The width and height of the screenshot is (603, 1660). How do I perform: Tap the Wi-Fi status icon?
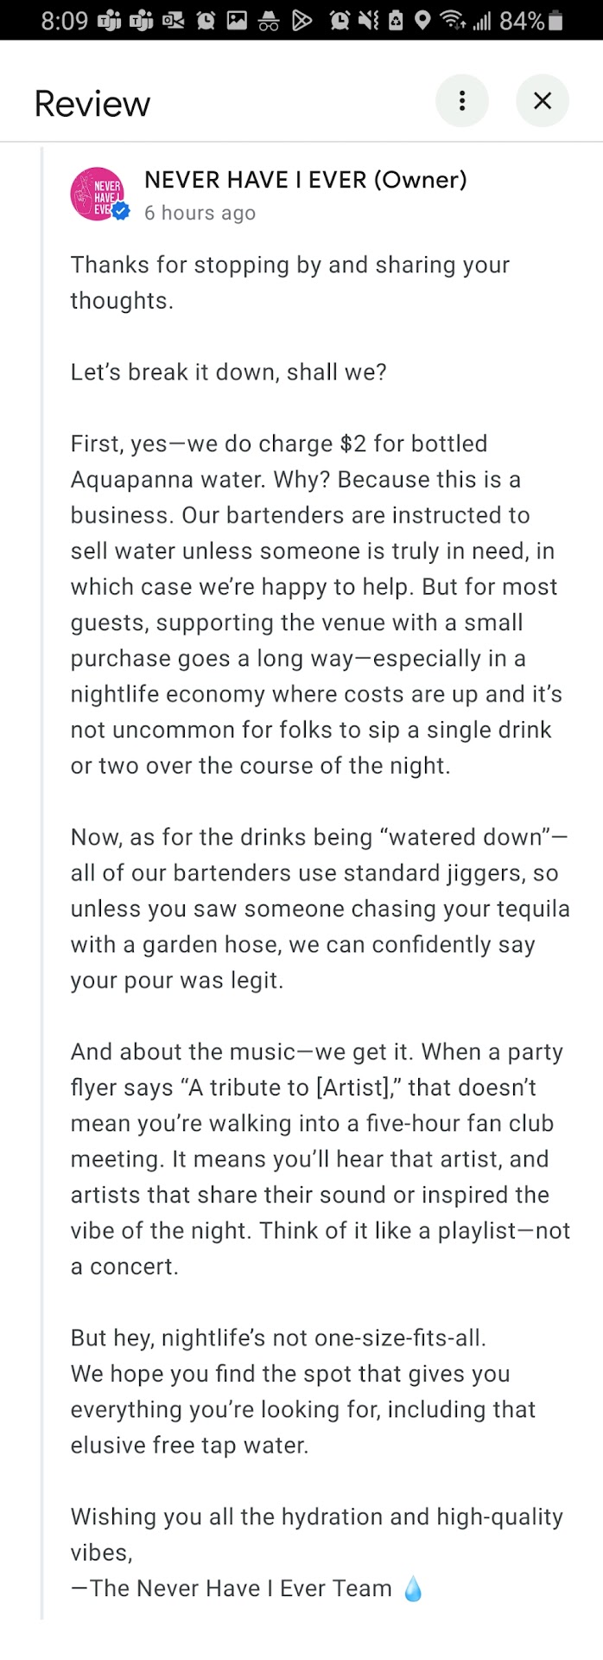tap(449, 20)
